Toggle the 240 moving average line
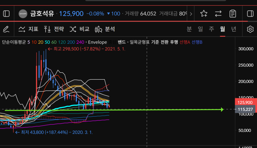257x148 pixels. (x=80, y=42)
